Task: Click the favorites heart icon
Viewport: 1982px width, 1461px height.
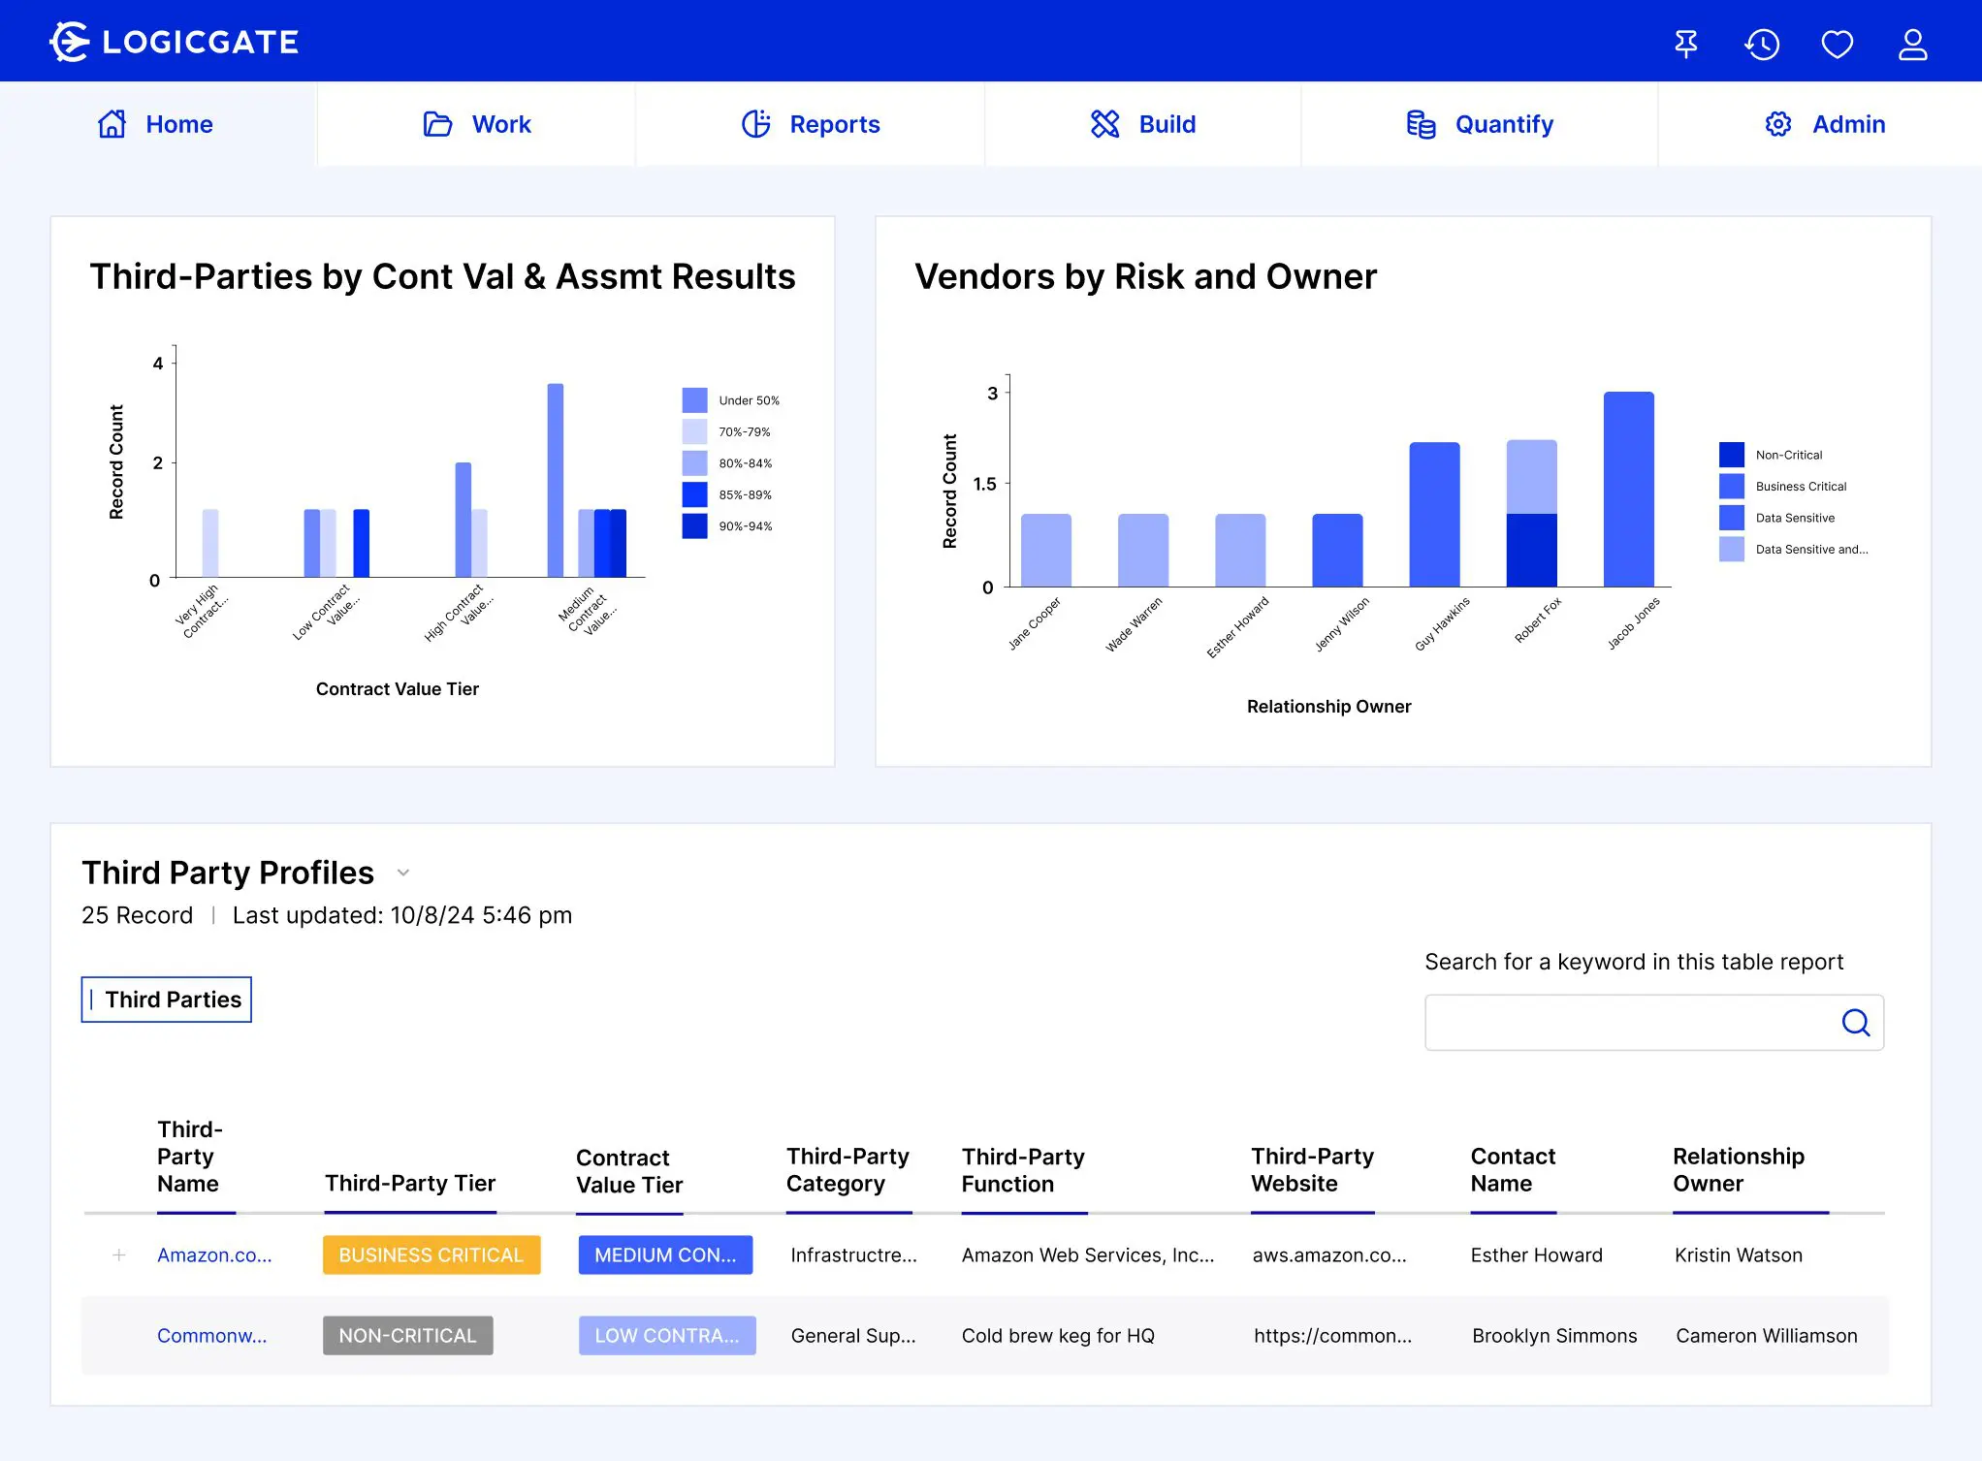Action: 1837,44
